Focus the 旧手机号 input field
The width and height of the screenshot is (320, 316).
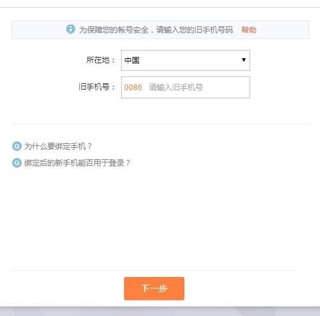(186, 87)
